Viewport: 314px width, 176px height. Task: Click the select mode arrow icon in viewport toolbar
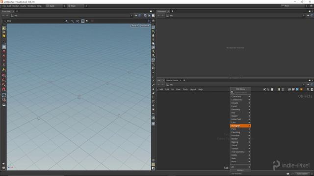point(67,21)
